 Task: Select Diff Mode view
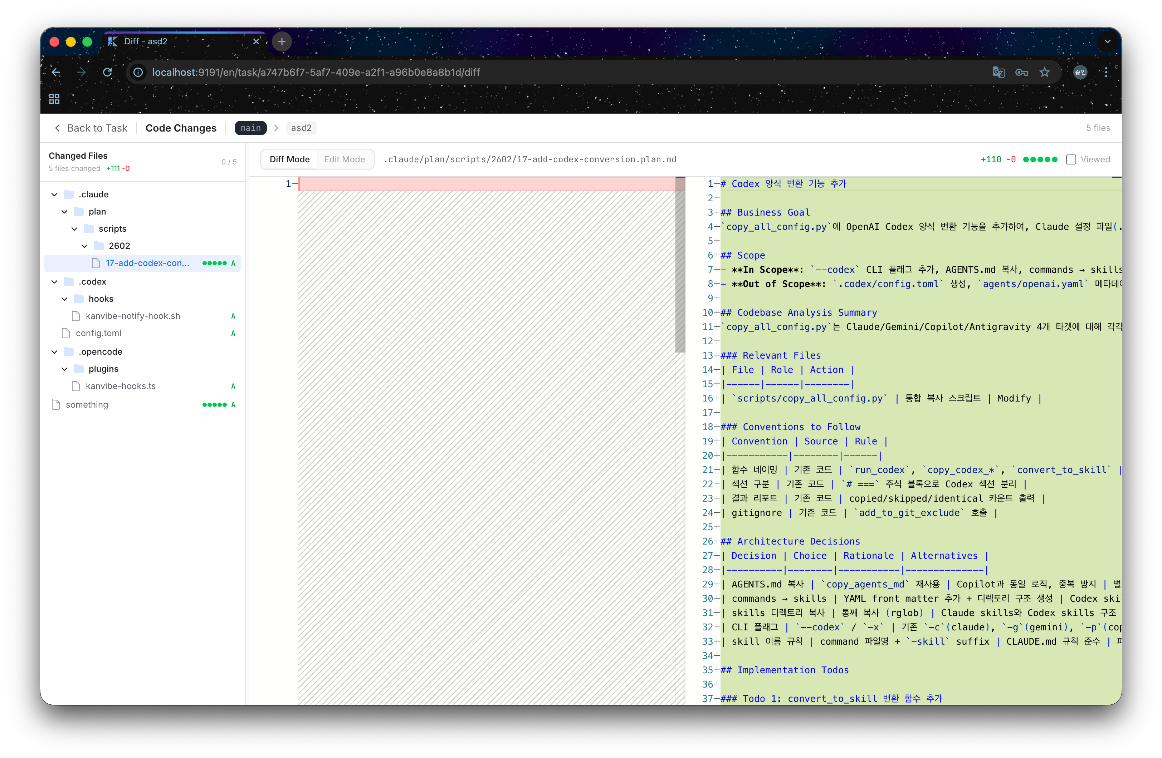point(289,159)
